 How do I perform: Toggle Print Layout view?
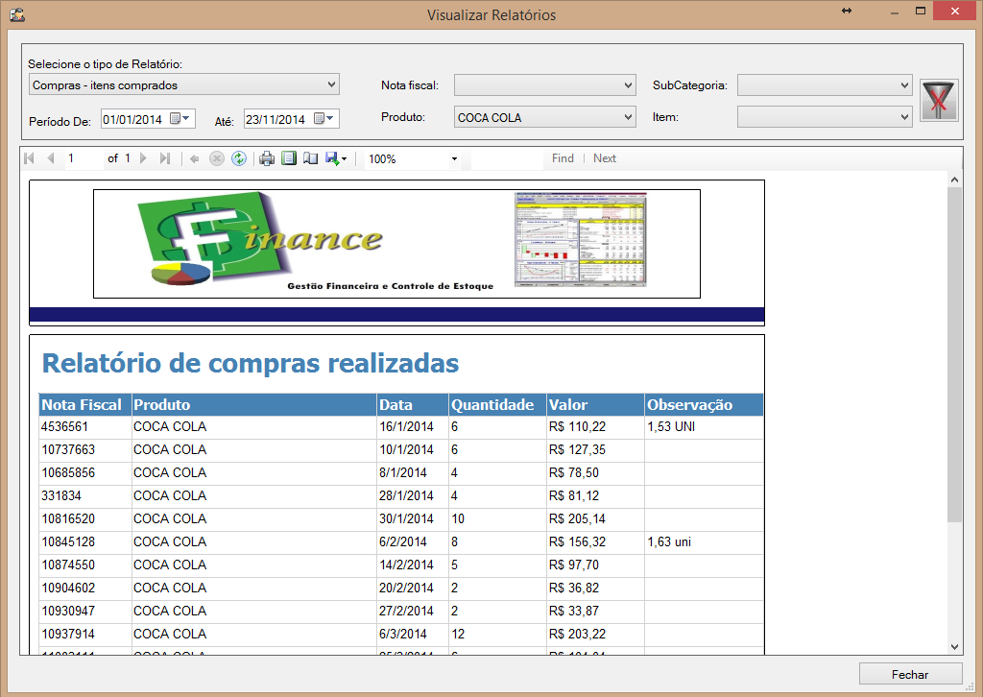(x=288, y=158)
